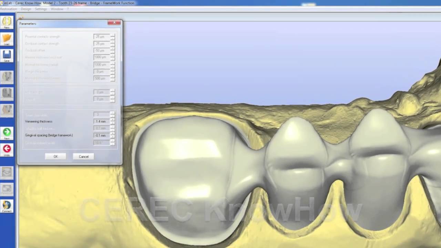The image size is (441, 248).
Task: Click the Occlusal offset -50 µm field
Action: 102,51
